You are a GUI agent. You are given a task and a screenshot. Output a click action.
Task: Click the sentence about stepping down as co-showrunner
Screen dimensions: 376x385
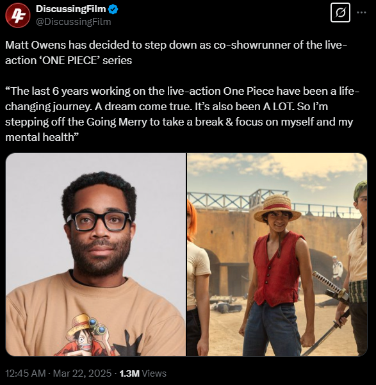[x=176, y=53]
